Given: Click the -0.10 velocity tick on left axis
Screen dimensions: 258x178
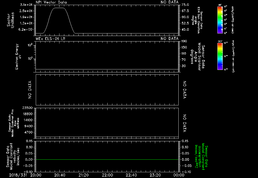Looking at the screenshot, I should click(27, 172).
